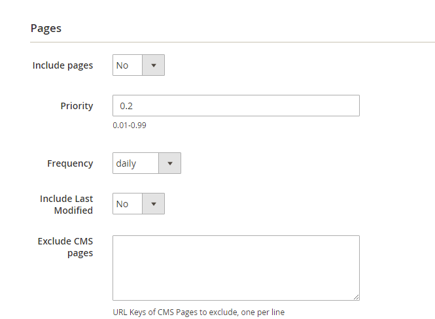Click the Exclude CMS textarea resize handle
Image resolution: width=435 pixels, height=319 pixels.
coord(356,297)
